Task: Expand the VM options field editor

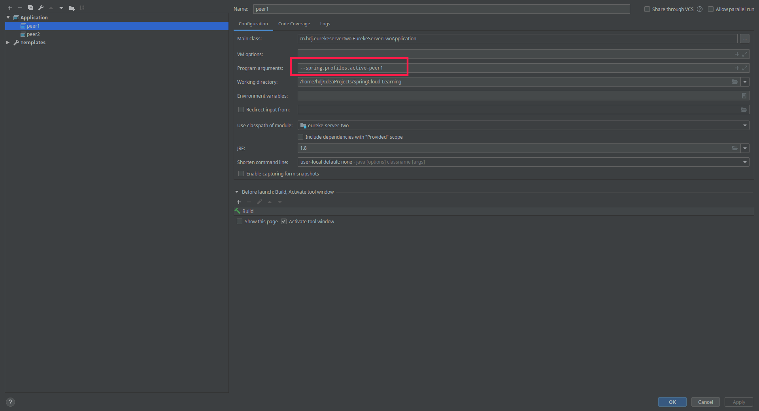Action: pyautogui.click(x=745, y=54)
